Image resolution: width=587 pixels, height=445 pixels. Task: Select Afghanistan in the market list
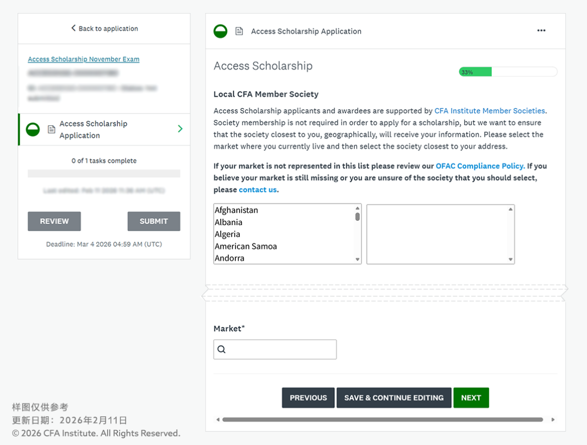pyautogui.click(x=236, y=210)
